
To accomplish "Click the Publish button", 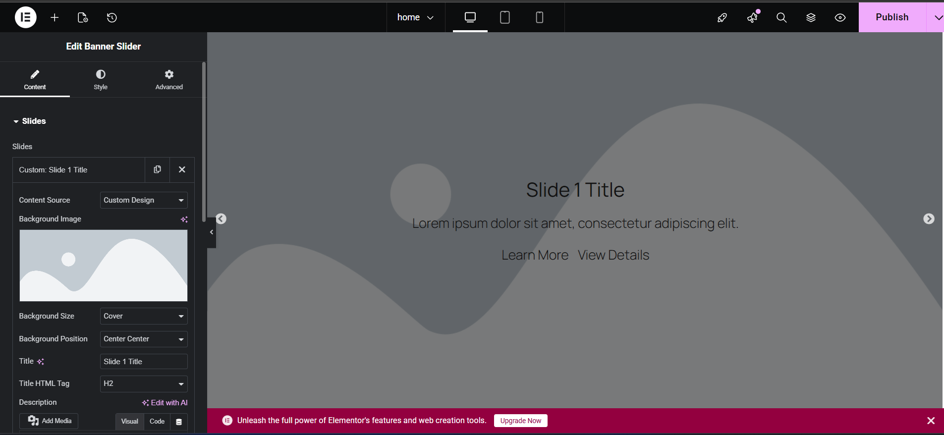I will tap(892, 17).
